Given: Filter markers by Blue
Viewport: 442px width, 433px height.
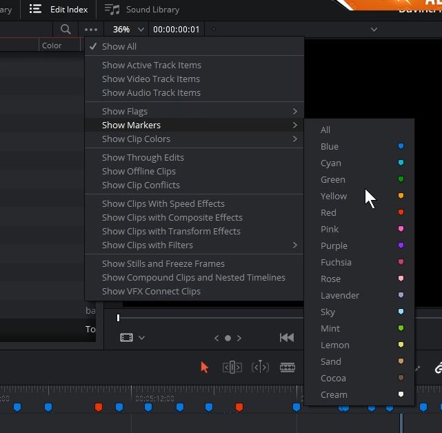Looking at the screenshot, I should pyautogui.click(x=359, y=147).
